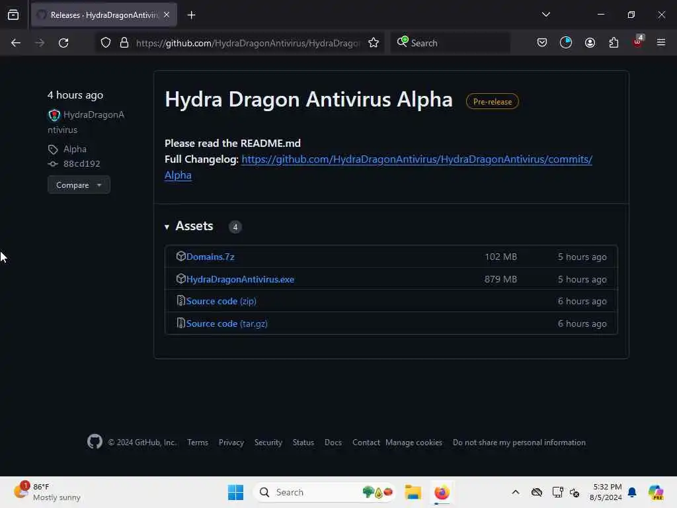Click the browser forward arrow
Image resolution: width=677 pixels, height=508 pixels.
pos(40,43)
